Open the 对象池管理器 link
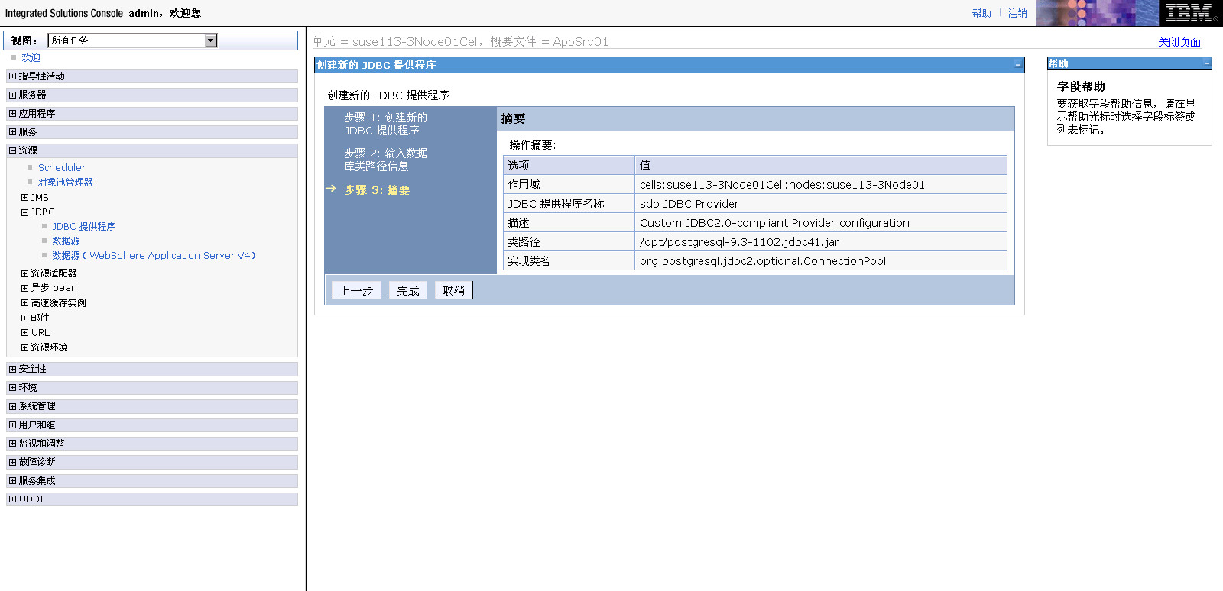 [x=65, y=182]
